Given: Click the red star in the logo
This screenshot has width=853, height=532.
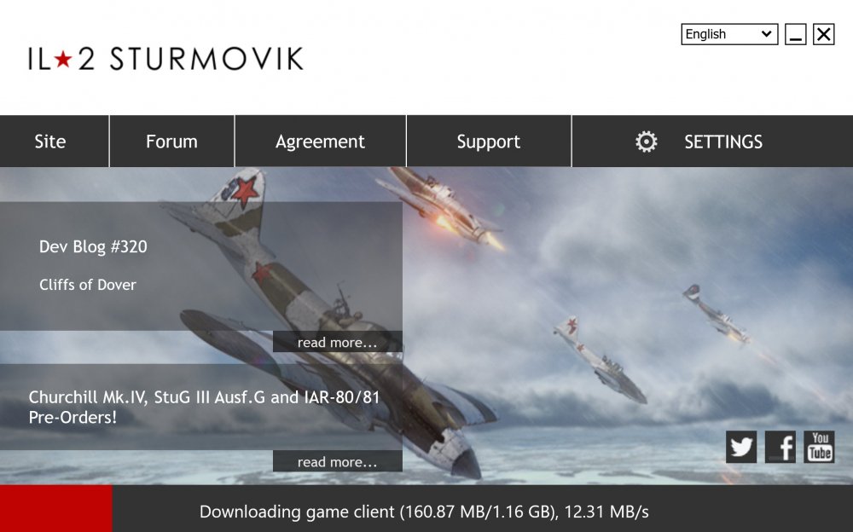Looking at the screenshot, I should (63, 59).
